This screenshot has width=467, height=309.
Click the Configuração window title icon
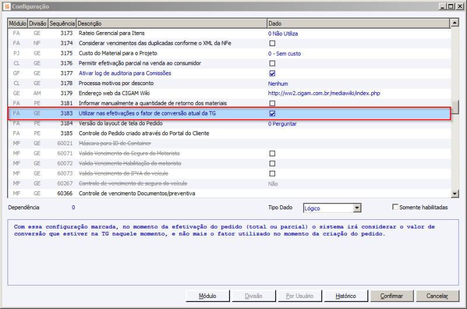coord(7,6)
